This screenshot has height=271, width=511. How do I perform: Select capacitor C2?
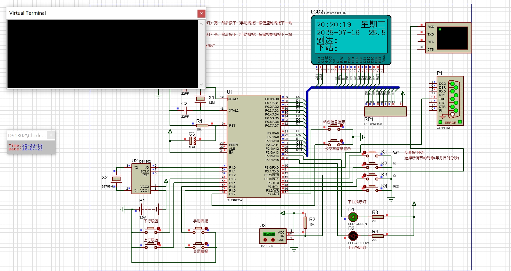(185, 110)
